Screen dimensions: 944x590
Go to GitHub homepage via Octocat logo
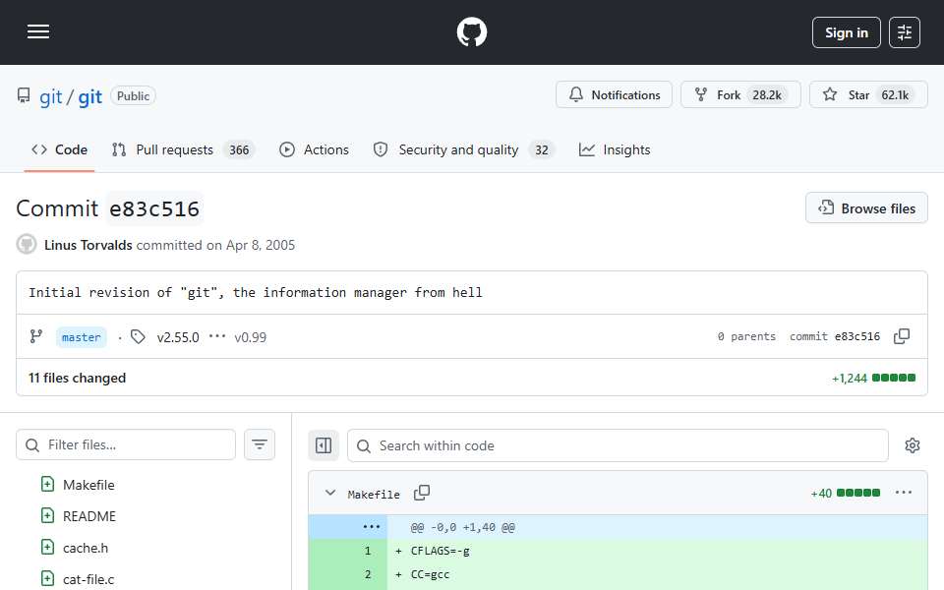pos(471,31)
